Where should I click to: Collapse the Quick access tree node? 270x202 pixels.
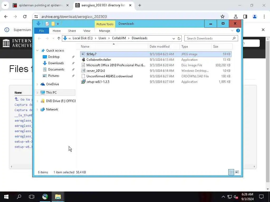pos(37,50)
